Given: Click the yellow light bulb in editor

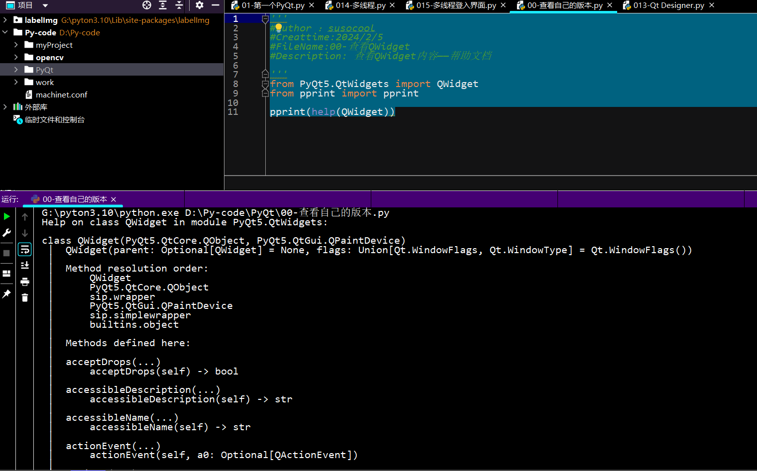Looking at the screenshot, I should pyautogui.click(x=279, y=27).
